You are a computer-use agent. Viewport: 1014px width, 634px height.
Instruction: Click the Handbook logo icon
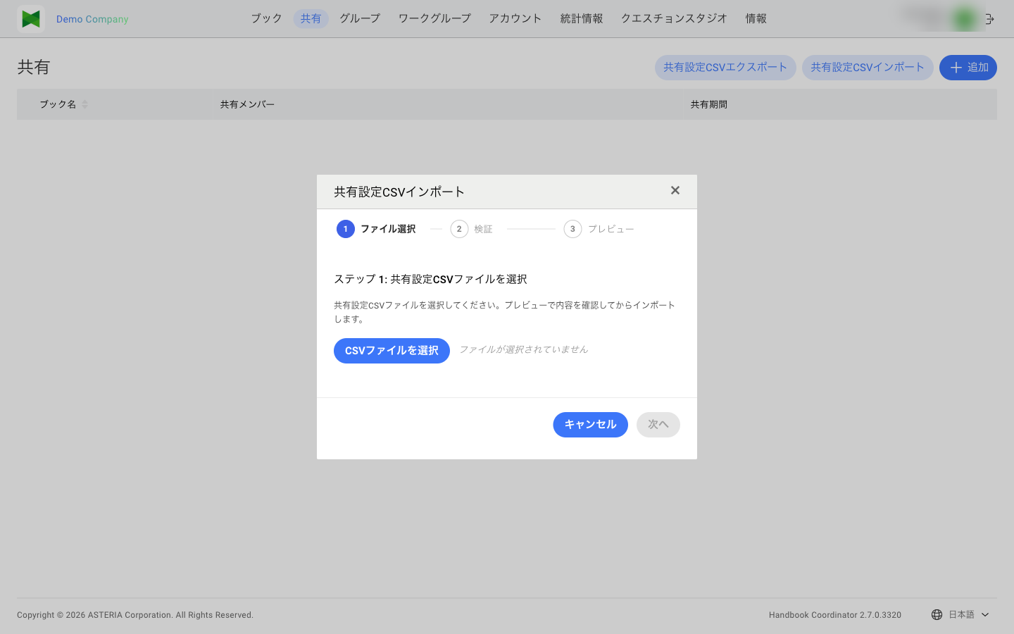[x=31, y=19]
